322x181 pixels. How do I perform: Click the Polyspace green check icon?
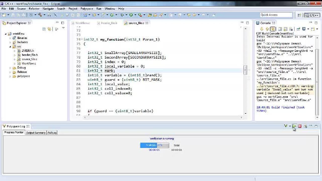coord(286,126)
